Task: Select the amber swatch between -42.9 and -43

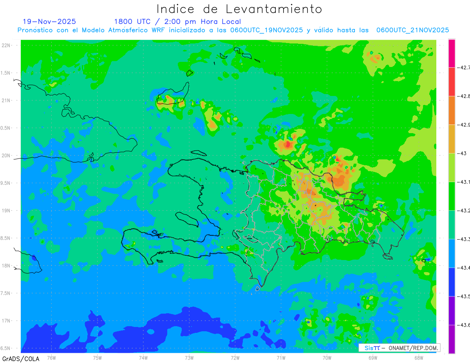Action: point(452,139)
